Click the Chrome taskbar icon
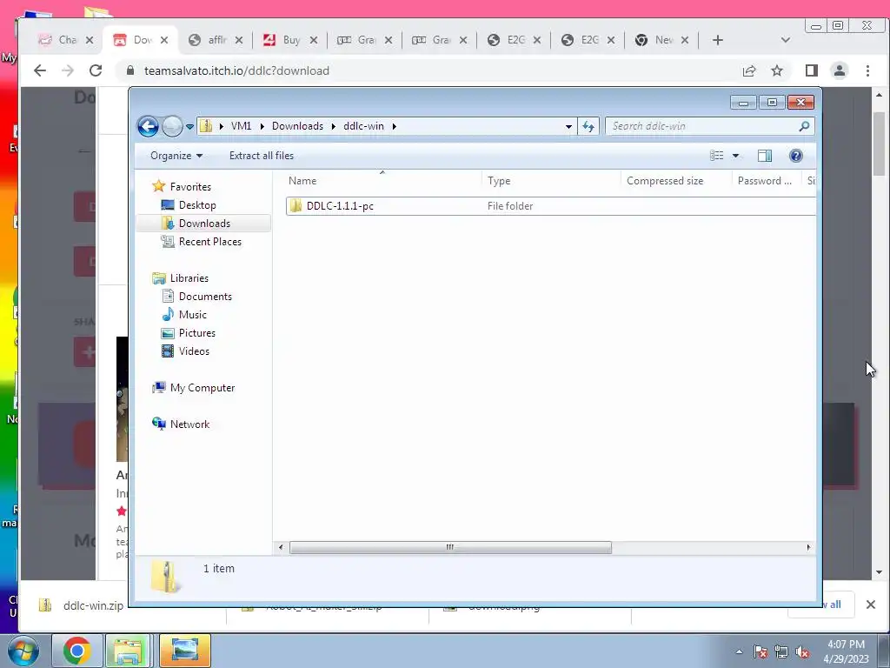Screen dimensions: 890x668 point(76,651)
